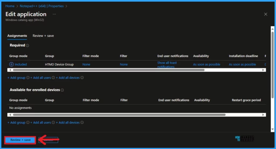The width and height of the screenshot is (276, 149).
Task: Click the vertical scrollbar down arrow
Action: pos(272,129)
